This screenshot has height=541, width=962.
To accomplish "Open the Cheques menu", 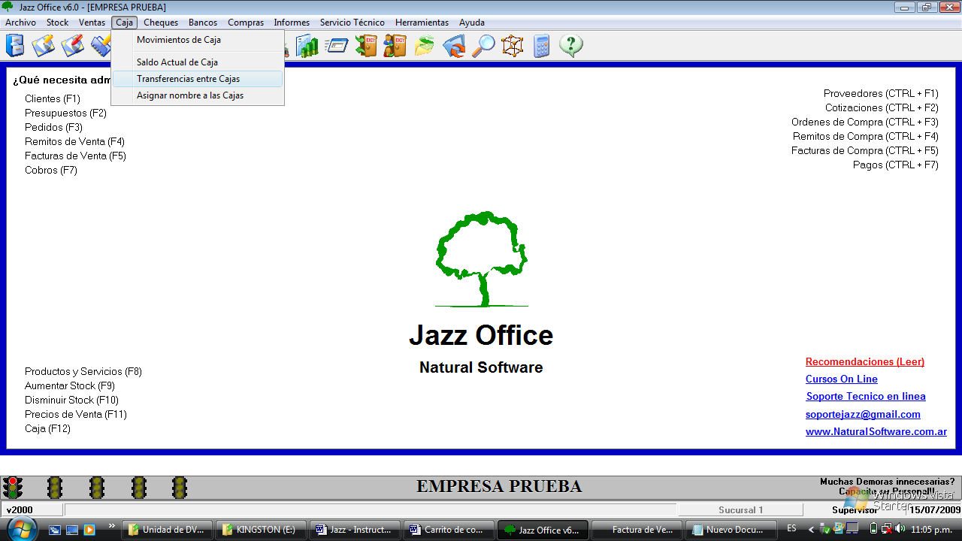I will [x=161, y=23].
